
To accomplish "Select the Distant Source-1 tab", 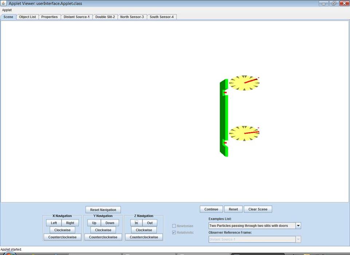I will [76, 17].
